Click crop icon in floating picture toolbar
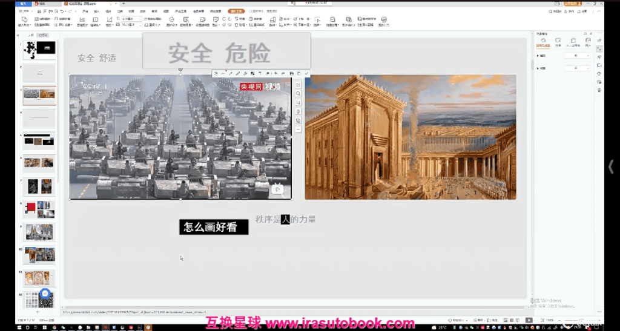 (298, 103)
